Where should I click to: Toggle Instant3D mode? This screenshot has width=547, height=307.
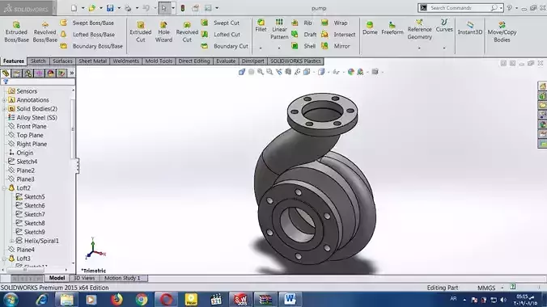[x=470, y=28]
